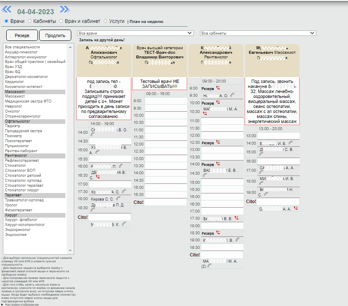
Task: Go to previous day with left double-arrow
Action: [x=8, y=9]
